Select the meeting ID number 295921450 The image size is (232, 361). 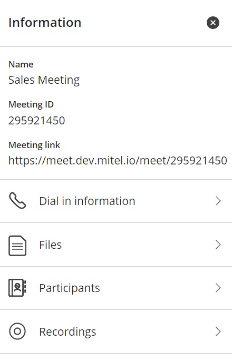tap(36, 121)
